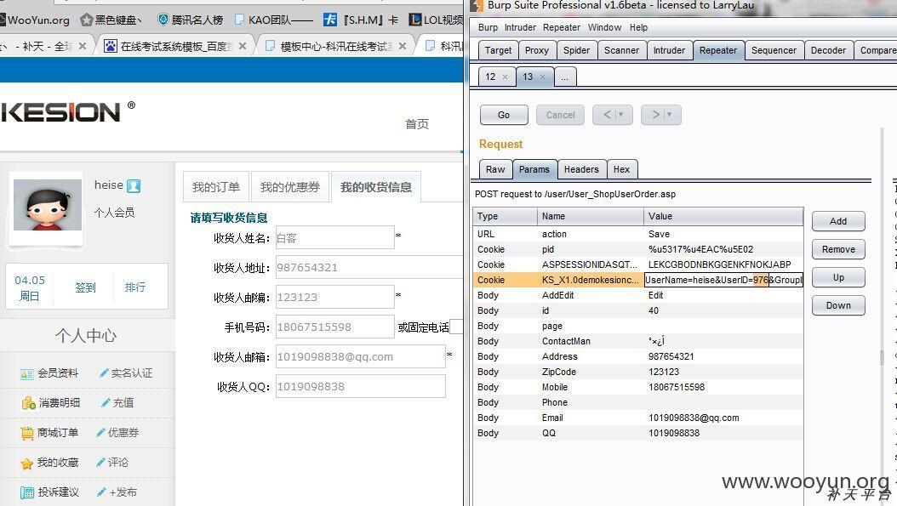Viewport: 897px width, 506px height.
Task: Open the Burp menu
Action: coord(488,27)
